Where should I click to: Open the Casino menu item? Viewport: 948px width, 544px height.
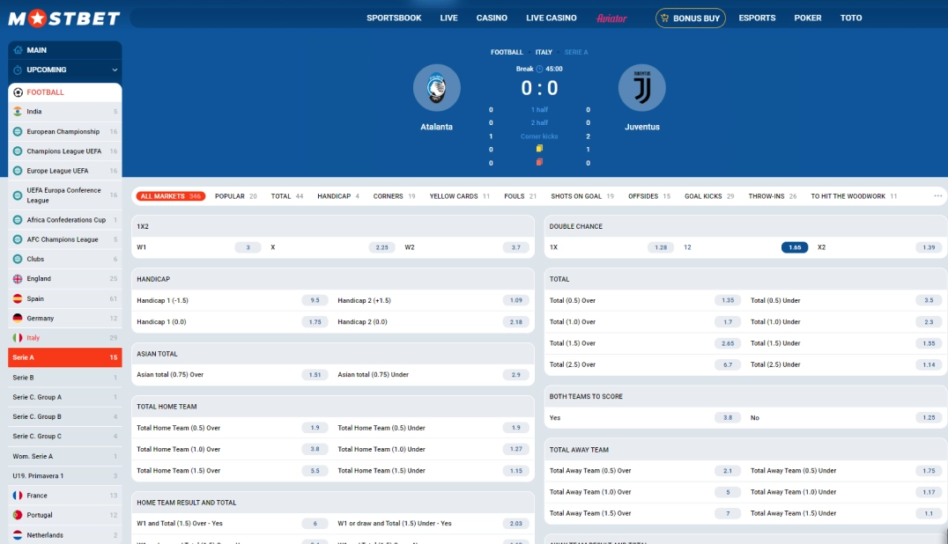492,18
